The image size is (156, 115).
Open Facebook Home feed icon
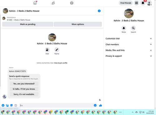(35, 3)
